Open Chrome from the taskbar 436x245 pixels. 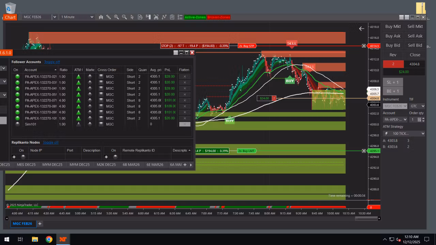pyautogui.click(x=49, y=239)
